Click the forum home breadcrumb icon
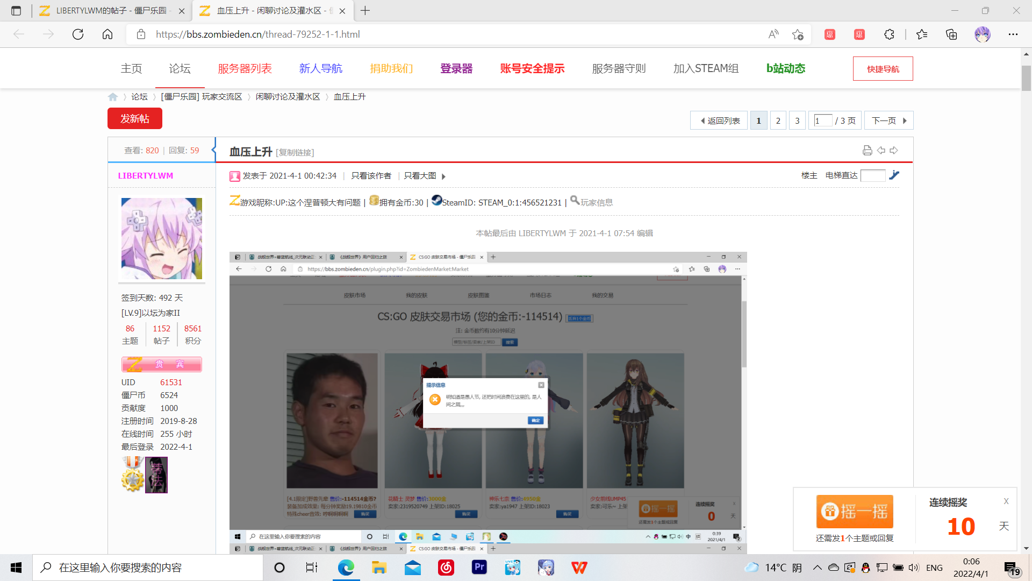The width and height of the screenshot is (1032, 581). coord(113,97)
